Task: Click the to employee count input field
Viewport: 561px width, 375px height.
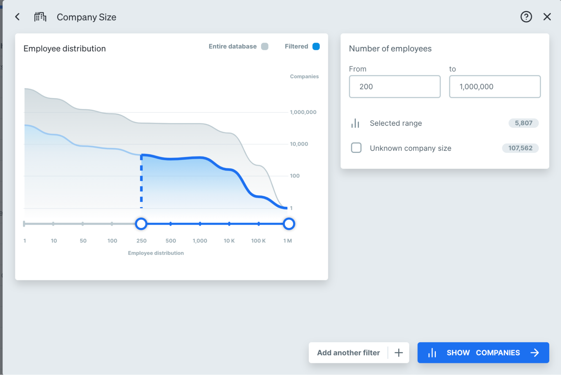Action: tap(494, 86)
